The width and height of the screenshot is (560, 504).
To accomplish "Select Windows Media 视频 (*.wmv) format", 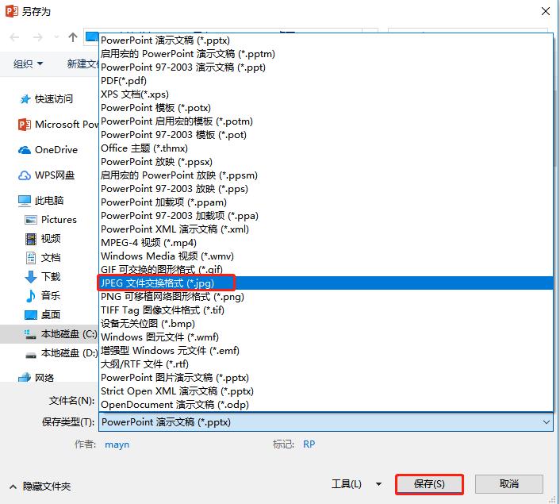I will click(x=326, y=256).
